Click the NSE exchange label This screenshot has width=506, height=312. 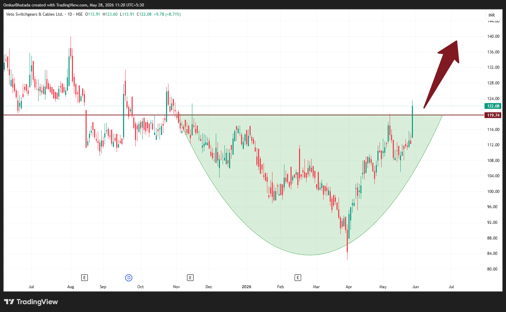[x=79, y=14]
